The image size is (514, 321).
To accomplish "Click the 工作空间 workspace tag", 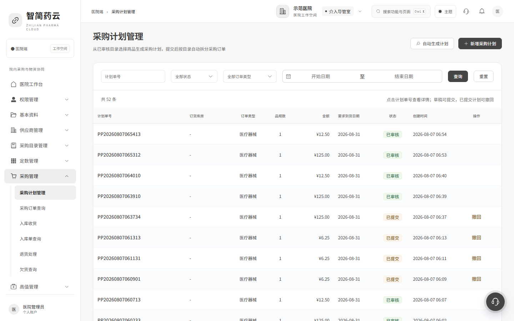I will click(x=60, y=49).
